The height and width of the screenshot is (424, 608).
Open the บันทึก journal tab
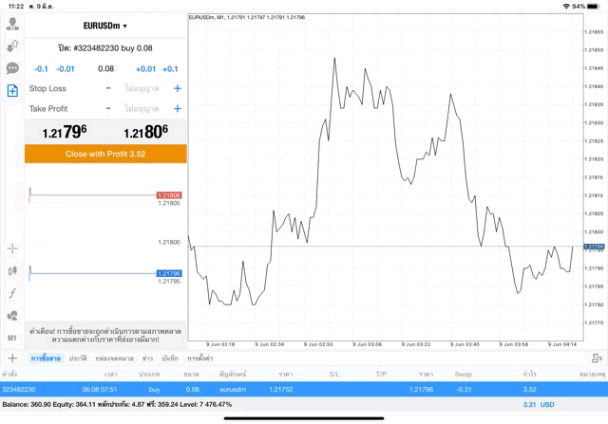(170, 359)
